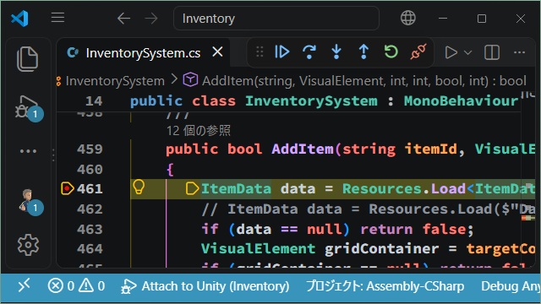Step into the function
The height and width of the screenshot is (304, 541).
point(336,52)
